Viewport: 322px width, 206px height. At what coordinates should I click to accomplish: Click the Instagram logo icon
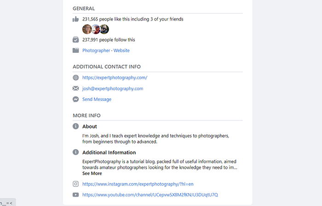coord(75,184)
